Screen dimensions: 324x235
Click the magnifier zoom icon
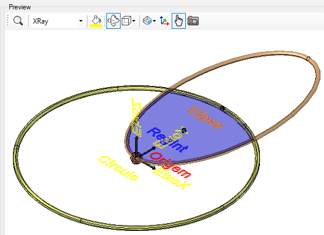pos(18,21)
